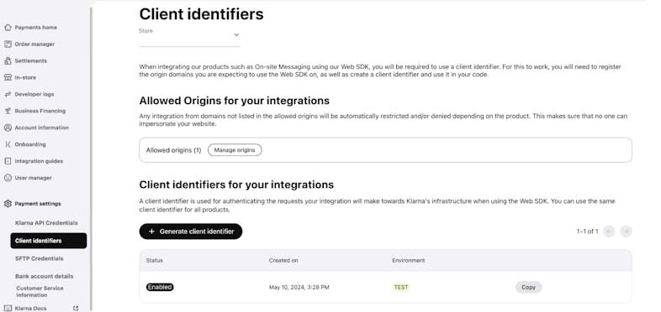
Task: Click the Payment settings gear icon
Action: pyautogui.click(x=8, y=204)
